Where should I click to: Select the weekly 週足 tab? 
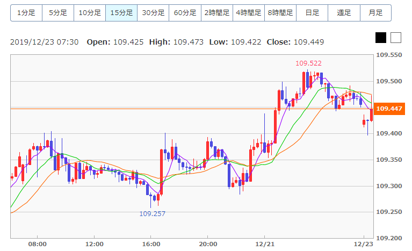click(344, 13)
